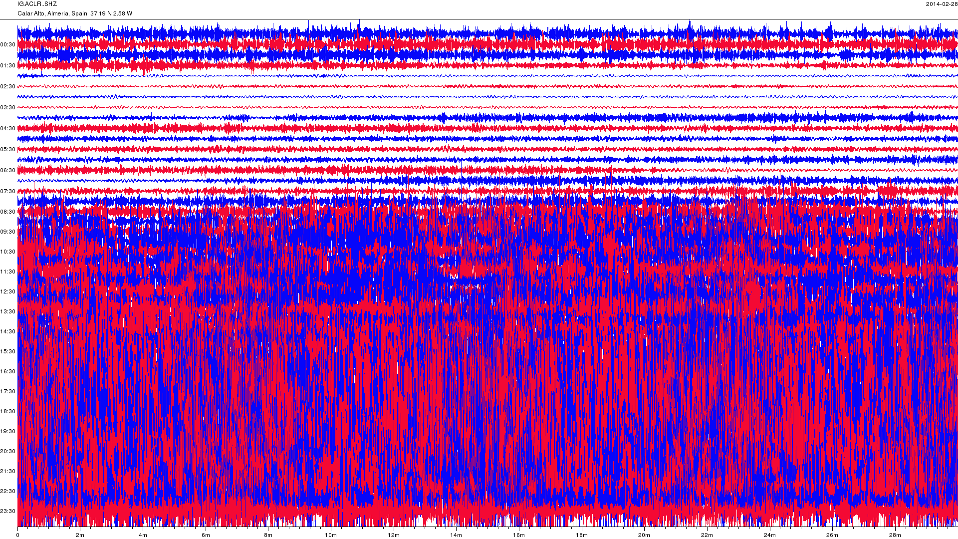Select the 18m axis tick label
The height and width of the screenshot is (539, 958).
click(x=582, y=536)
